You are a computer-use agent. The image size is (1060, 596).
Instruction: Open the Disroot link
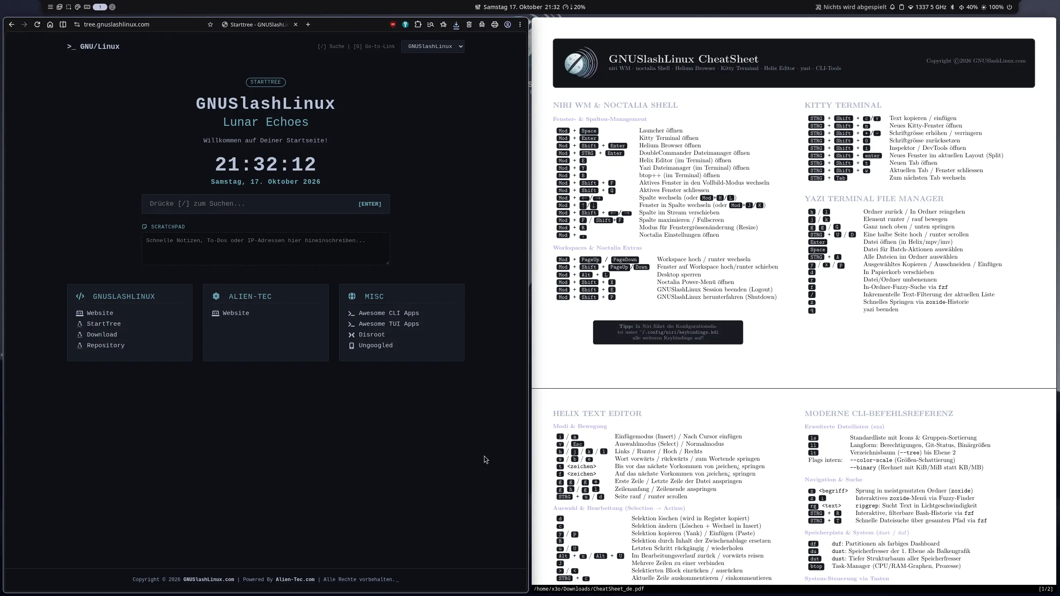click(x=371, y=334)
